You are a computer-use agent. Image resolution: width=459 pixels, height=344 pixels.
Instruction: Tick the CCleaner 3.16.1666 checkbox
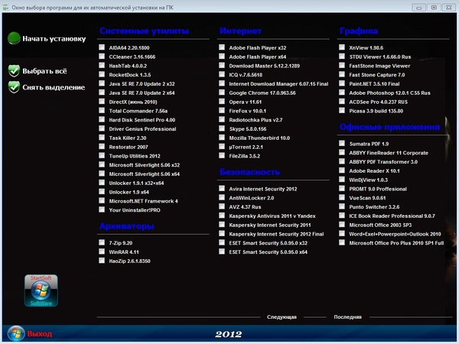(102, 56)
